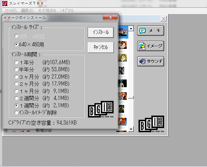This screenshot has height=167, width=207.
Task: Click the BGI Series logo in the background panel
Action: point(151,124)
